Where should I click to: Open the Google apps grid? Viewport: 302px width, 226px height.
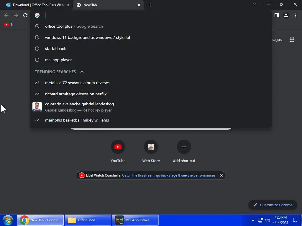point(292,40)
